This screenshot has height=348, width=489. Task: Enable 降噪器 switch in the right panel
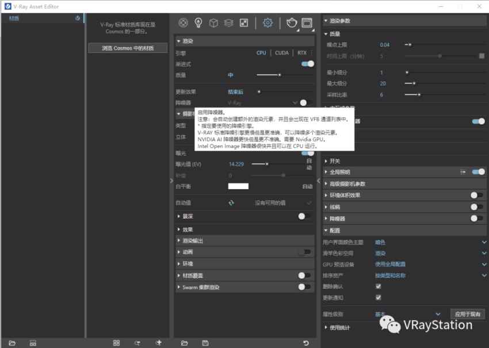pos(477,218)
